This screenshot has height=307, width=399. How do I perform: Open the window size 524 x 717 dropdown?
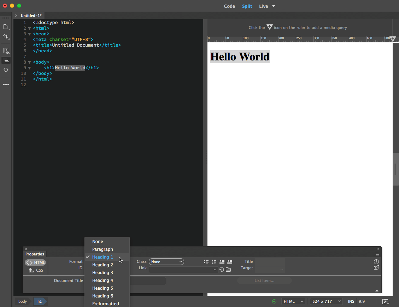(x=327, y=301)
